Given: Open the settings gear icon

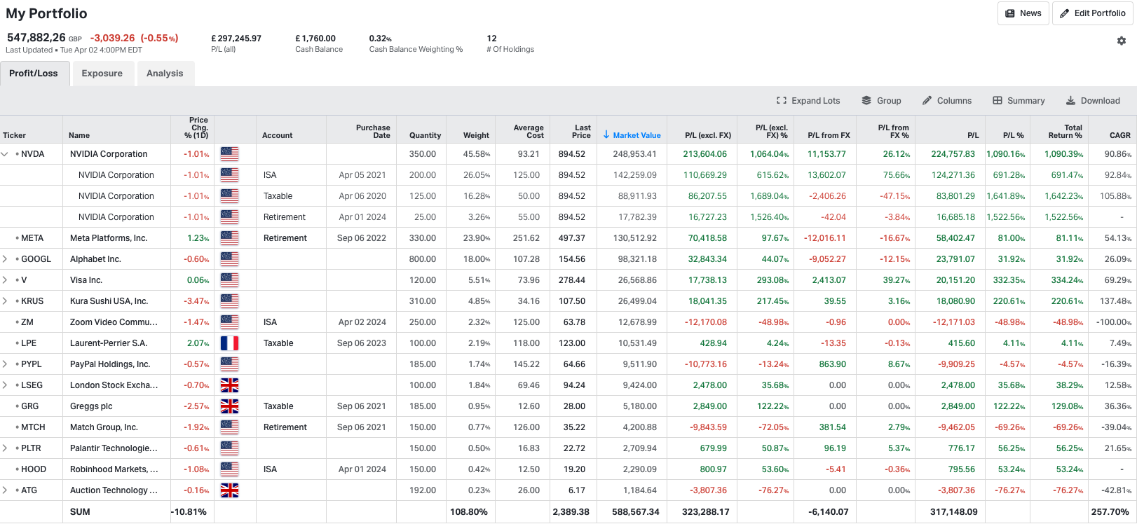Looking at the screenshot, I should point(1122,41).
